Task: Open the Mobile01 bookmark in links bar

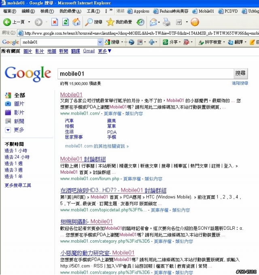Action: [203, 11]
